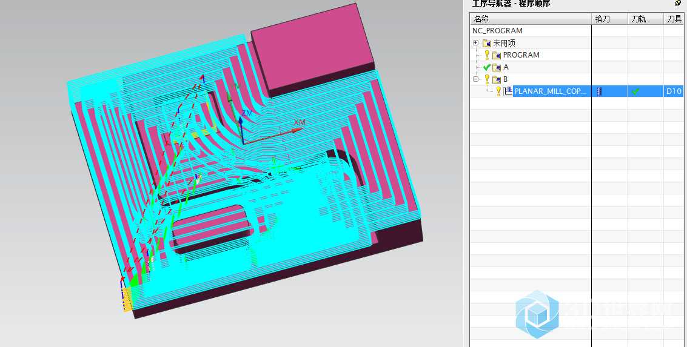Pin the operation navigator panel
687x347 pixels.
678,4
